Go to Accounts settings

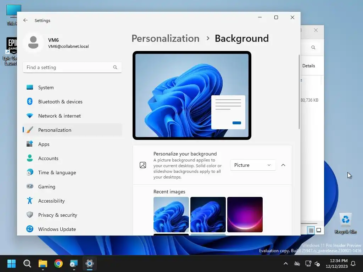[72, 158]
